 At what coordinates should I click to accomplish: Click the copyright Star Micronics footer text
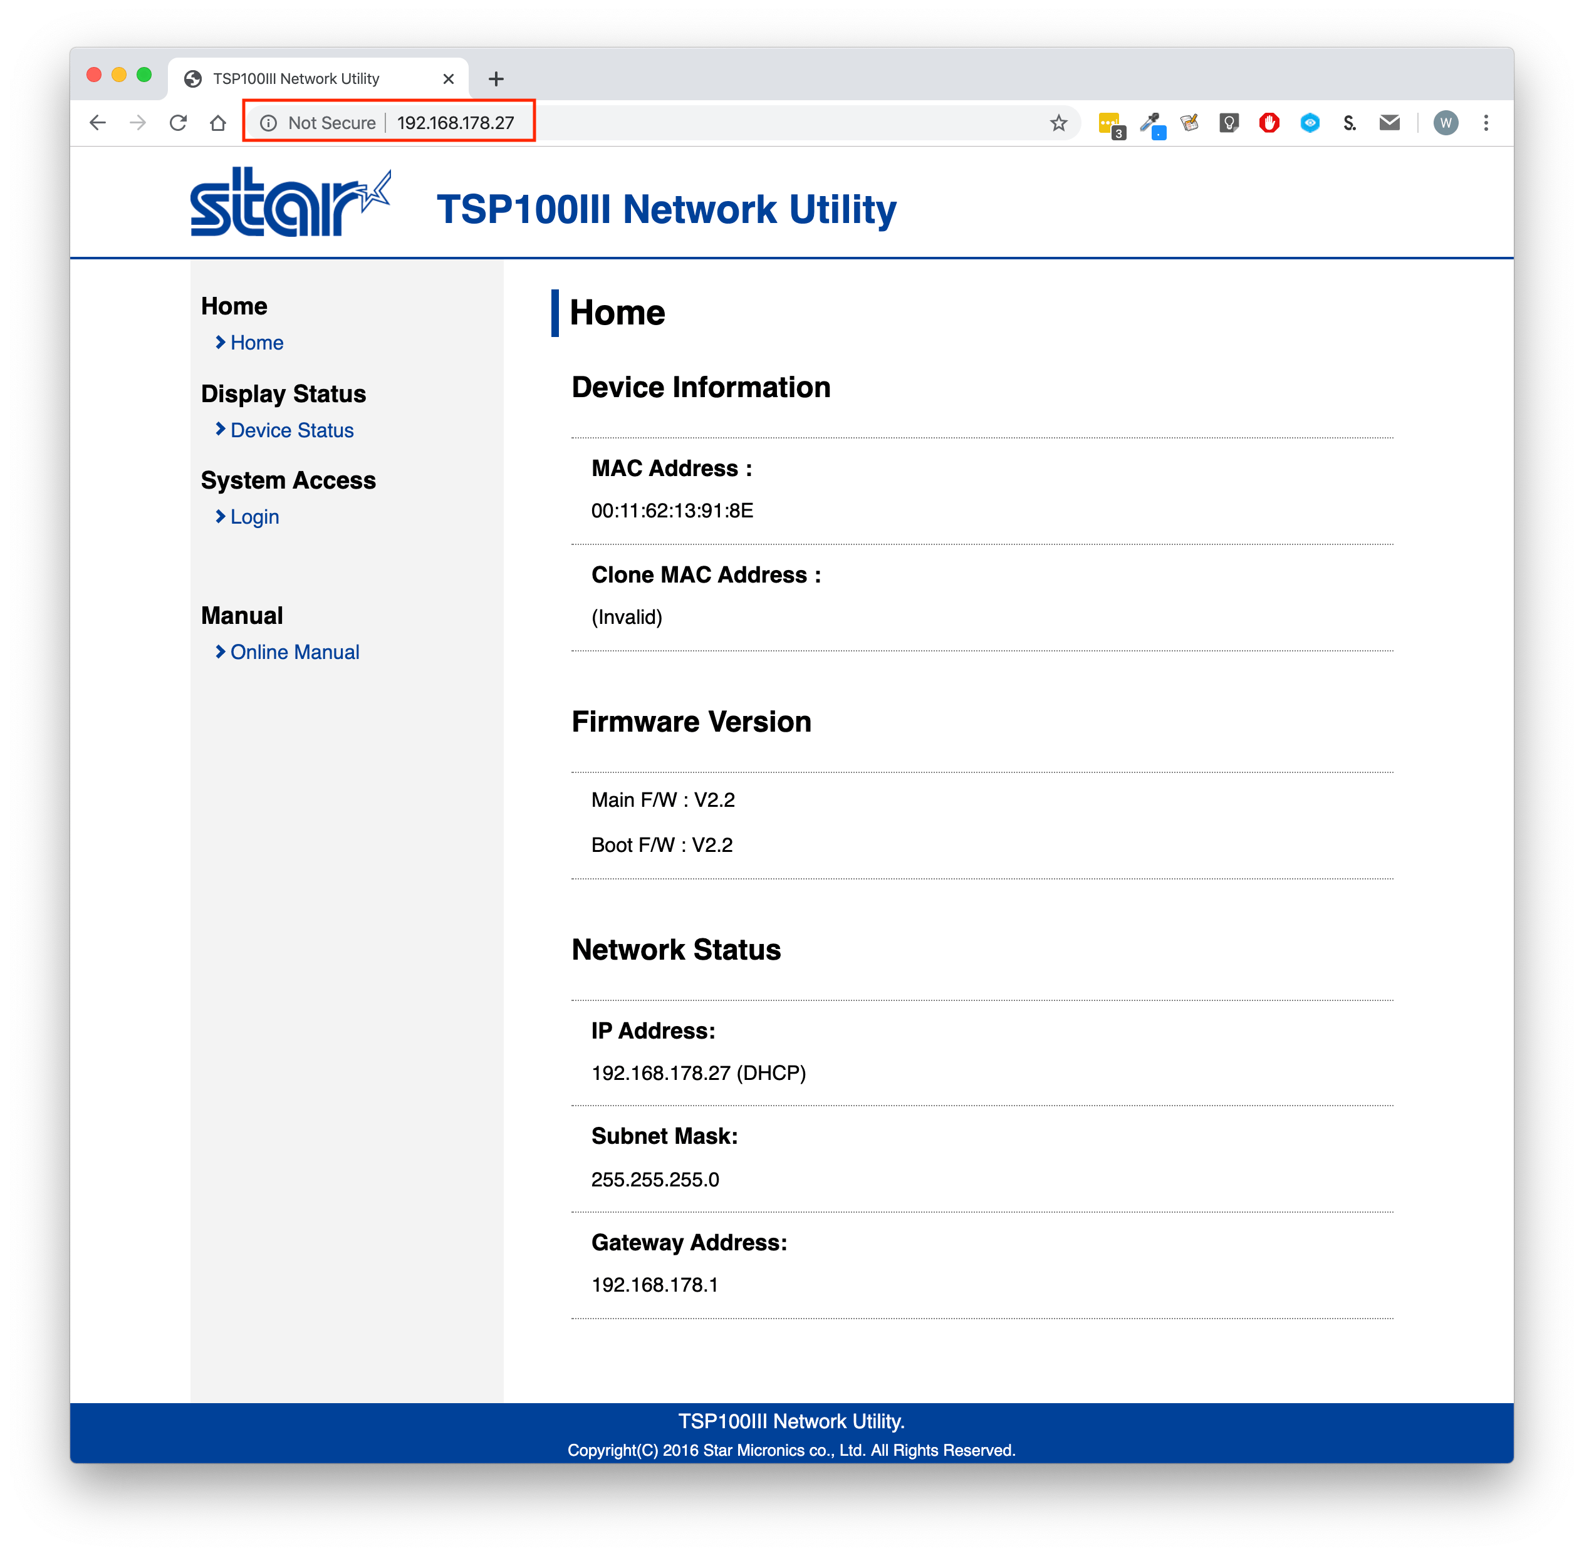(x=791, y=1450)
